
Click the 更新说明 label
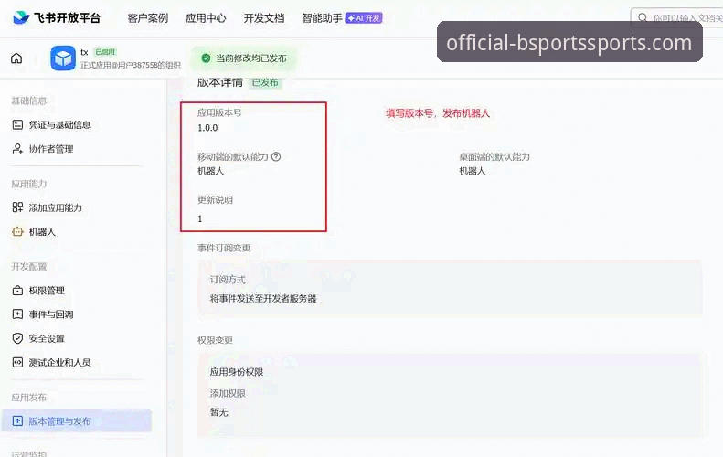click(x=215, y=199)
